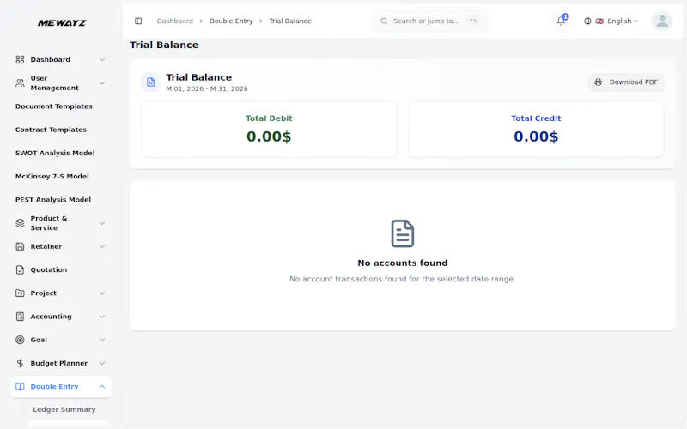
Task: Click the No accounts found heading
Action: coord(402,263)
